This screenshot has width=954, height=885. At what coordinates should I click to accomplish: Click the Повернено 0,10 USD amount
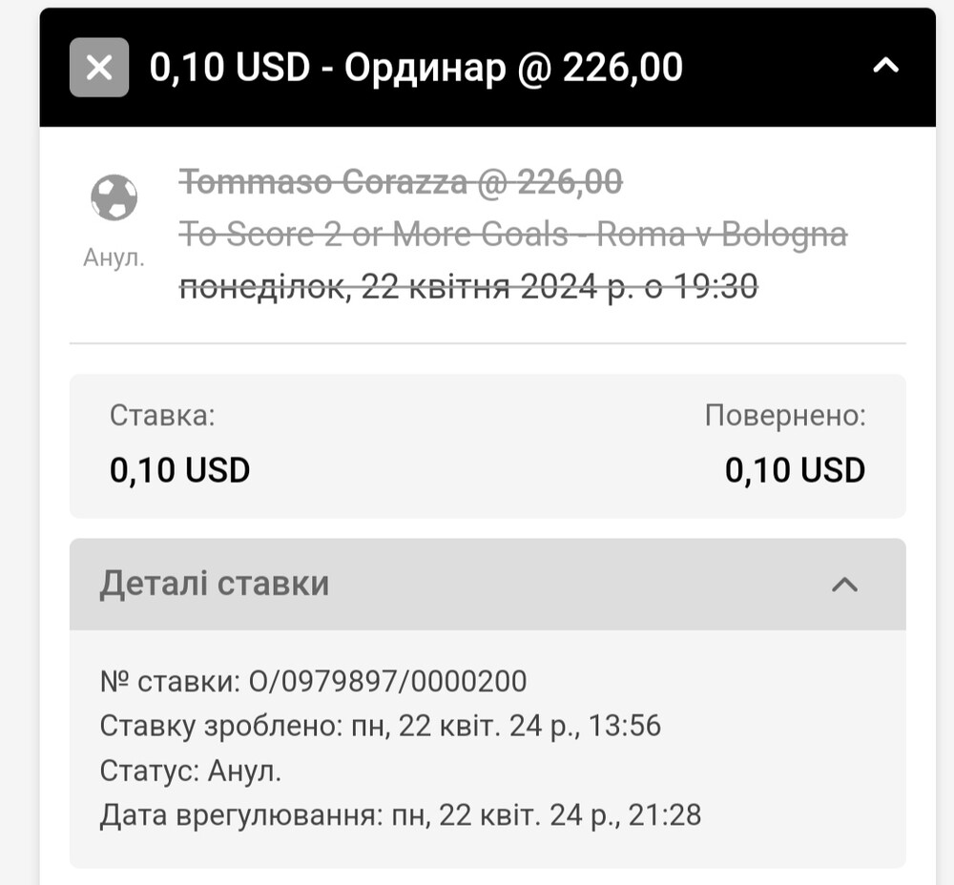click(x=795, y=470)
